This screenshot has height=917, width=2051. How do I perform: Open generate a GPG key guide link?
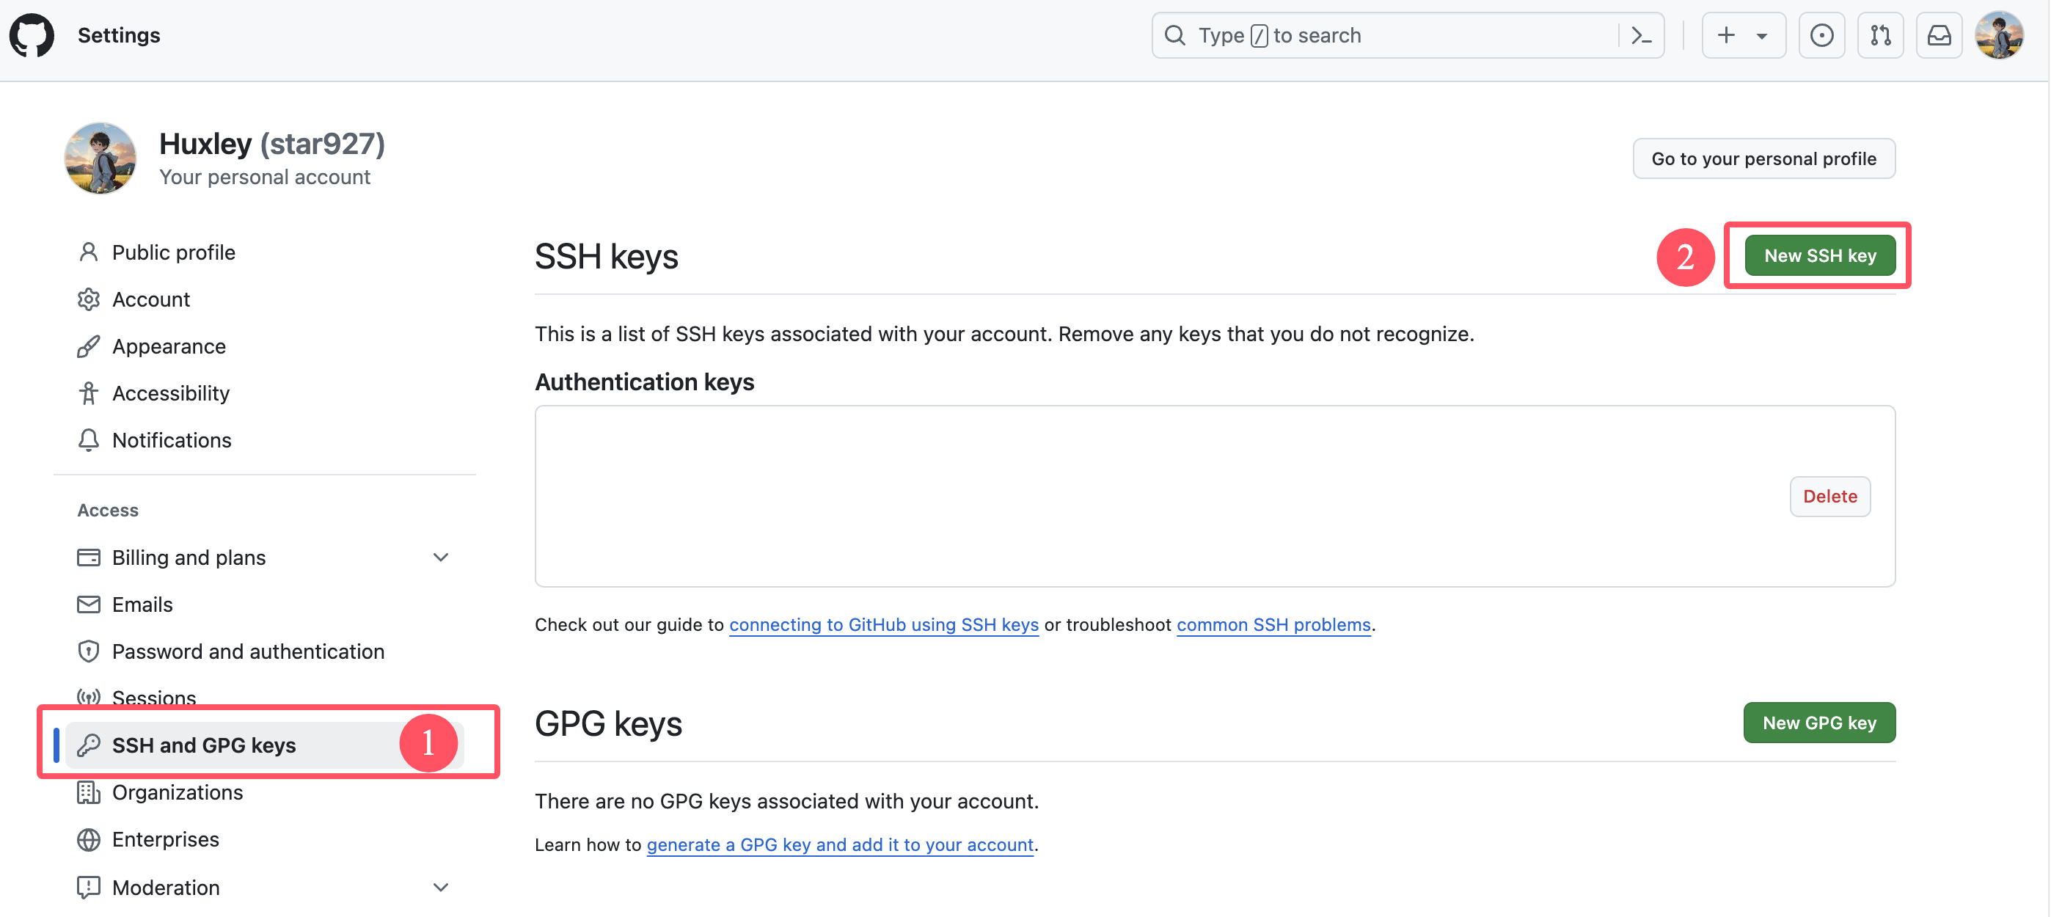pos(840,844)
